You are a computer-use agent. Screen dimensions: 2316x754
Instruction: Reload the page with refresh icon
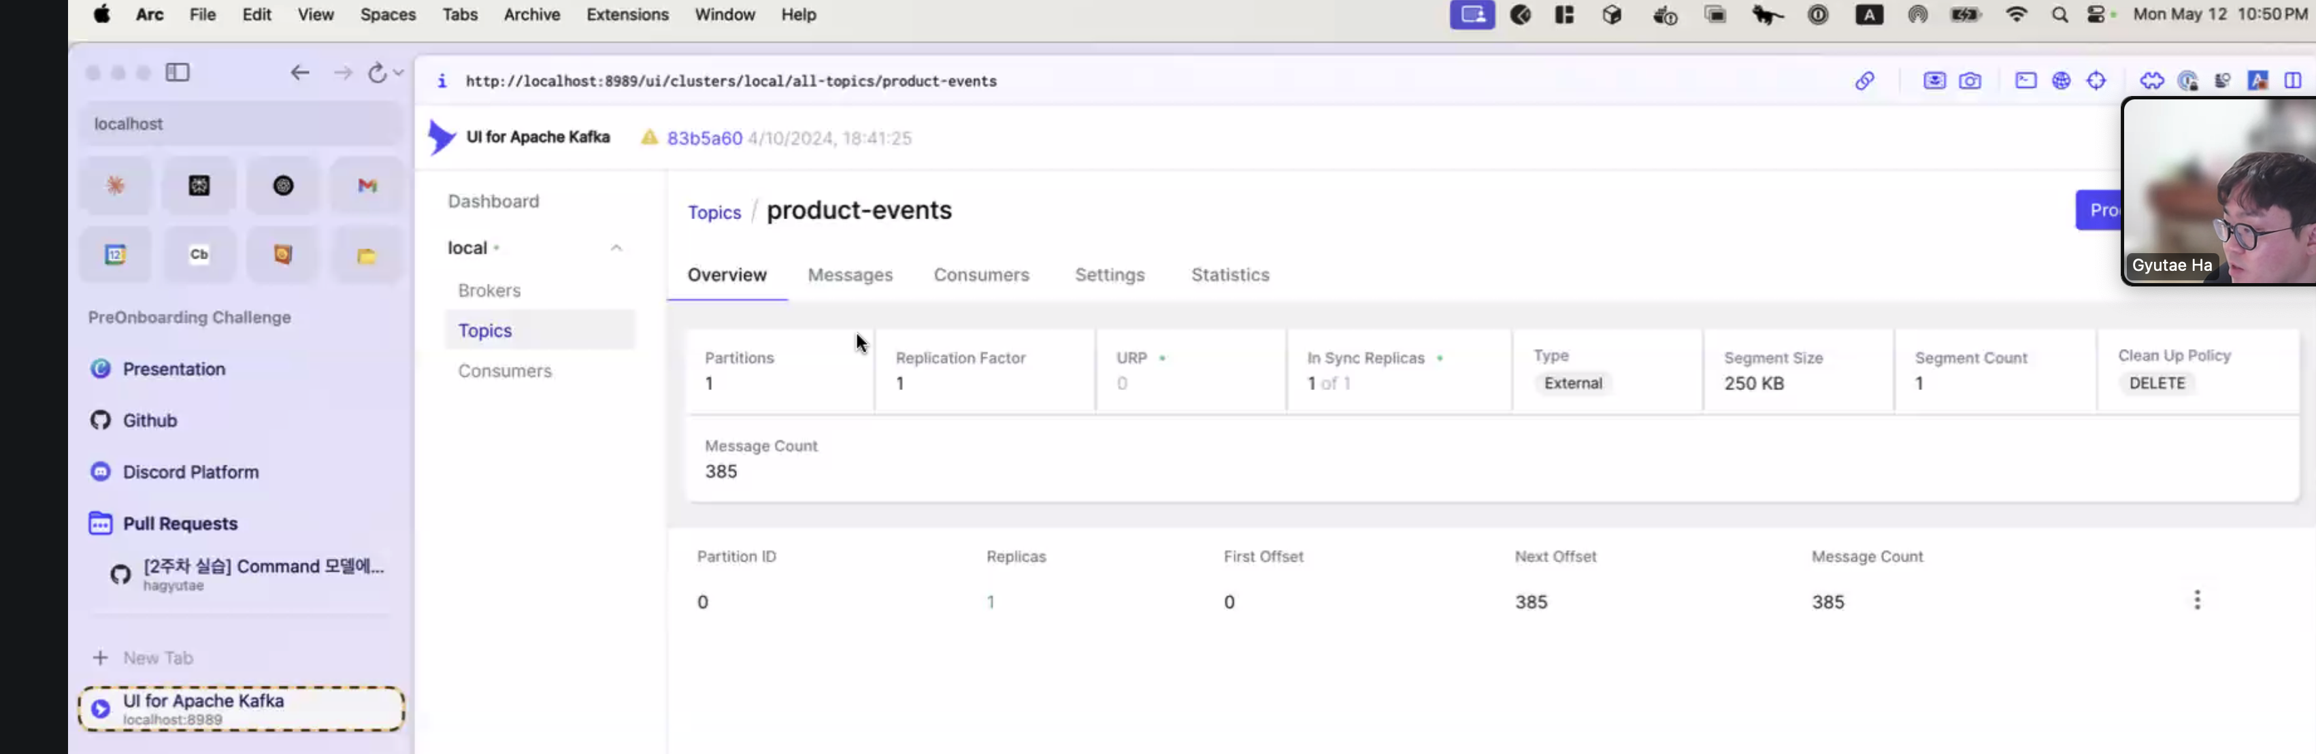coord(377,73)
